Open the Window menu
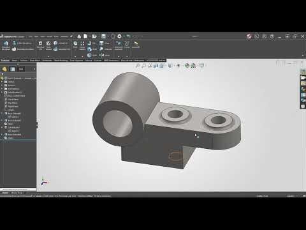The image size is (306, 230). [x=64, y=36]
